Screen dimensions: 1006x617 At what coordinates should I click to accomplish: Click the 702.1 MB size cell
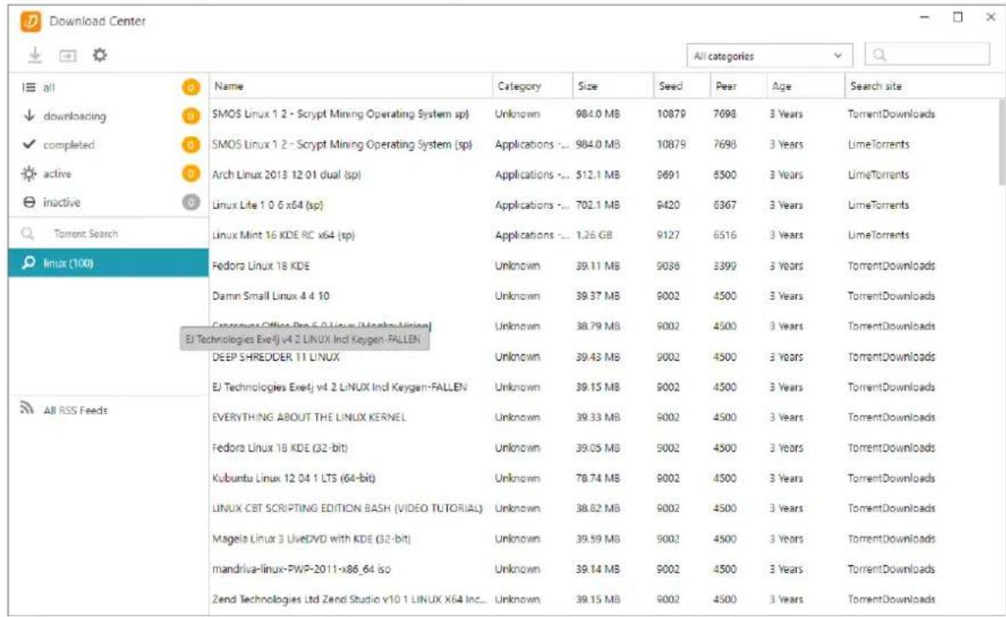click(x=597, y=205)
